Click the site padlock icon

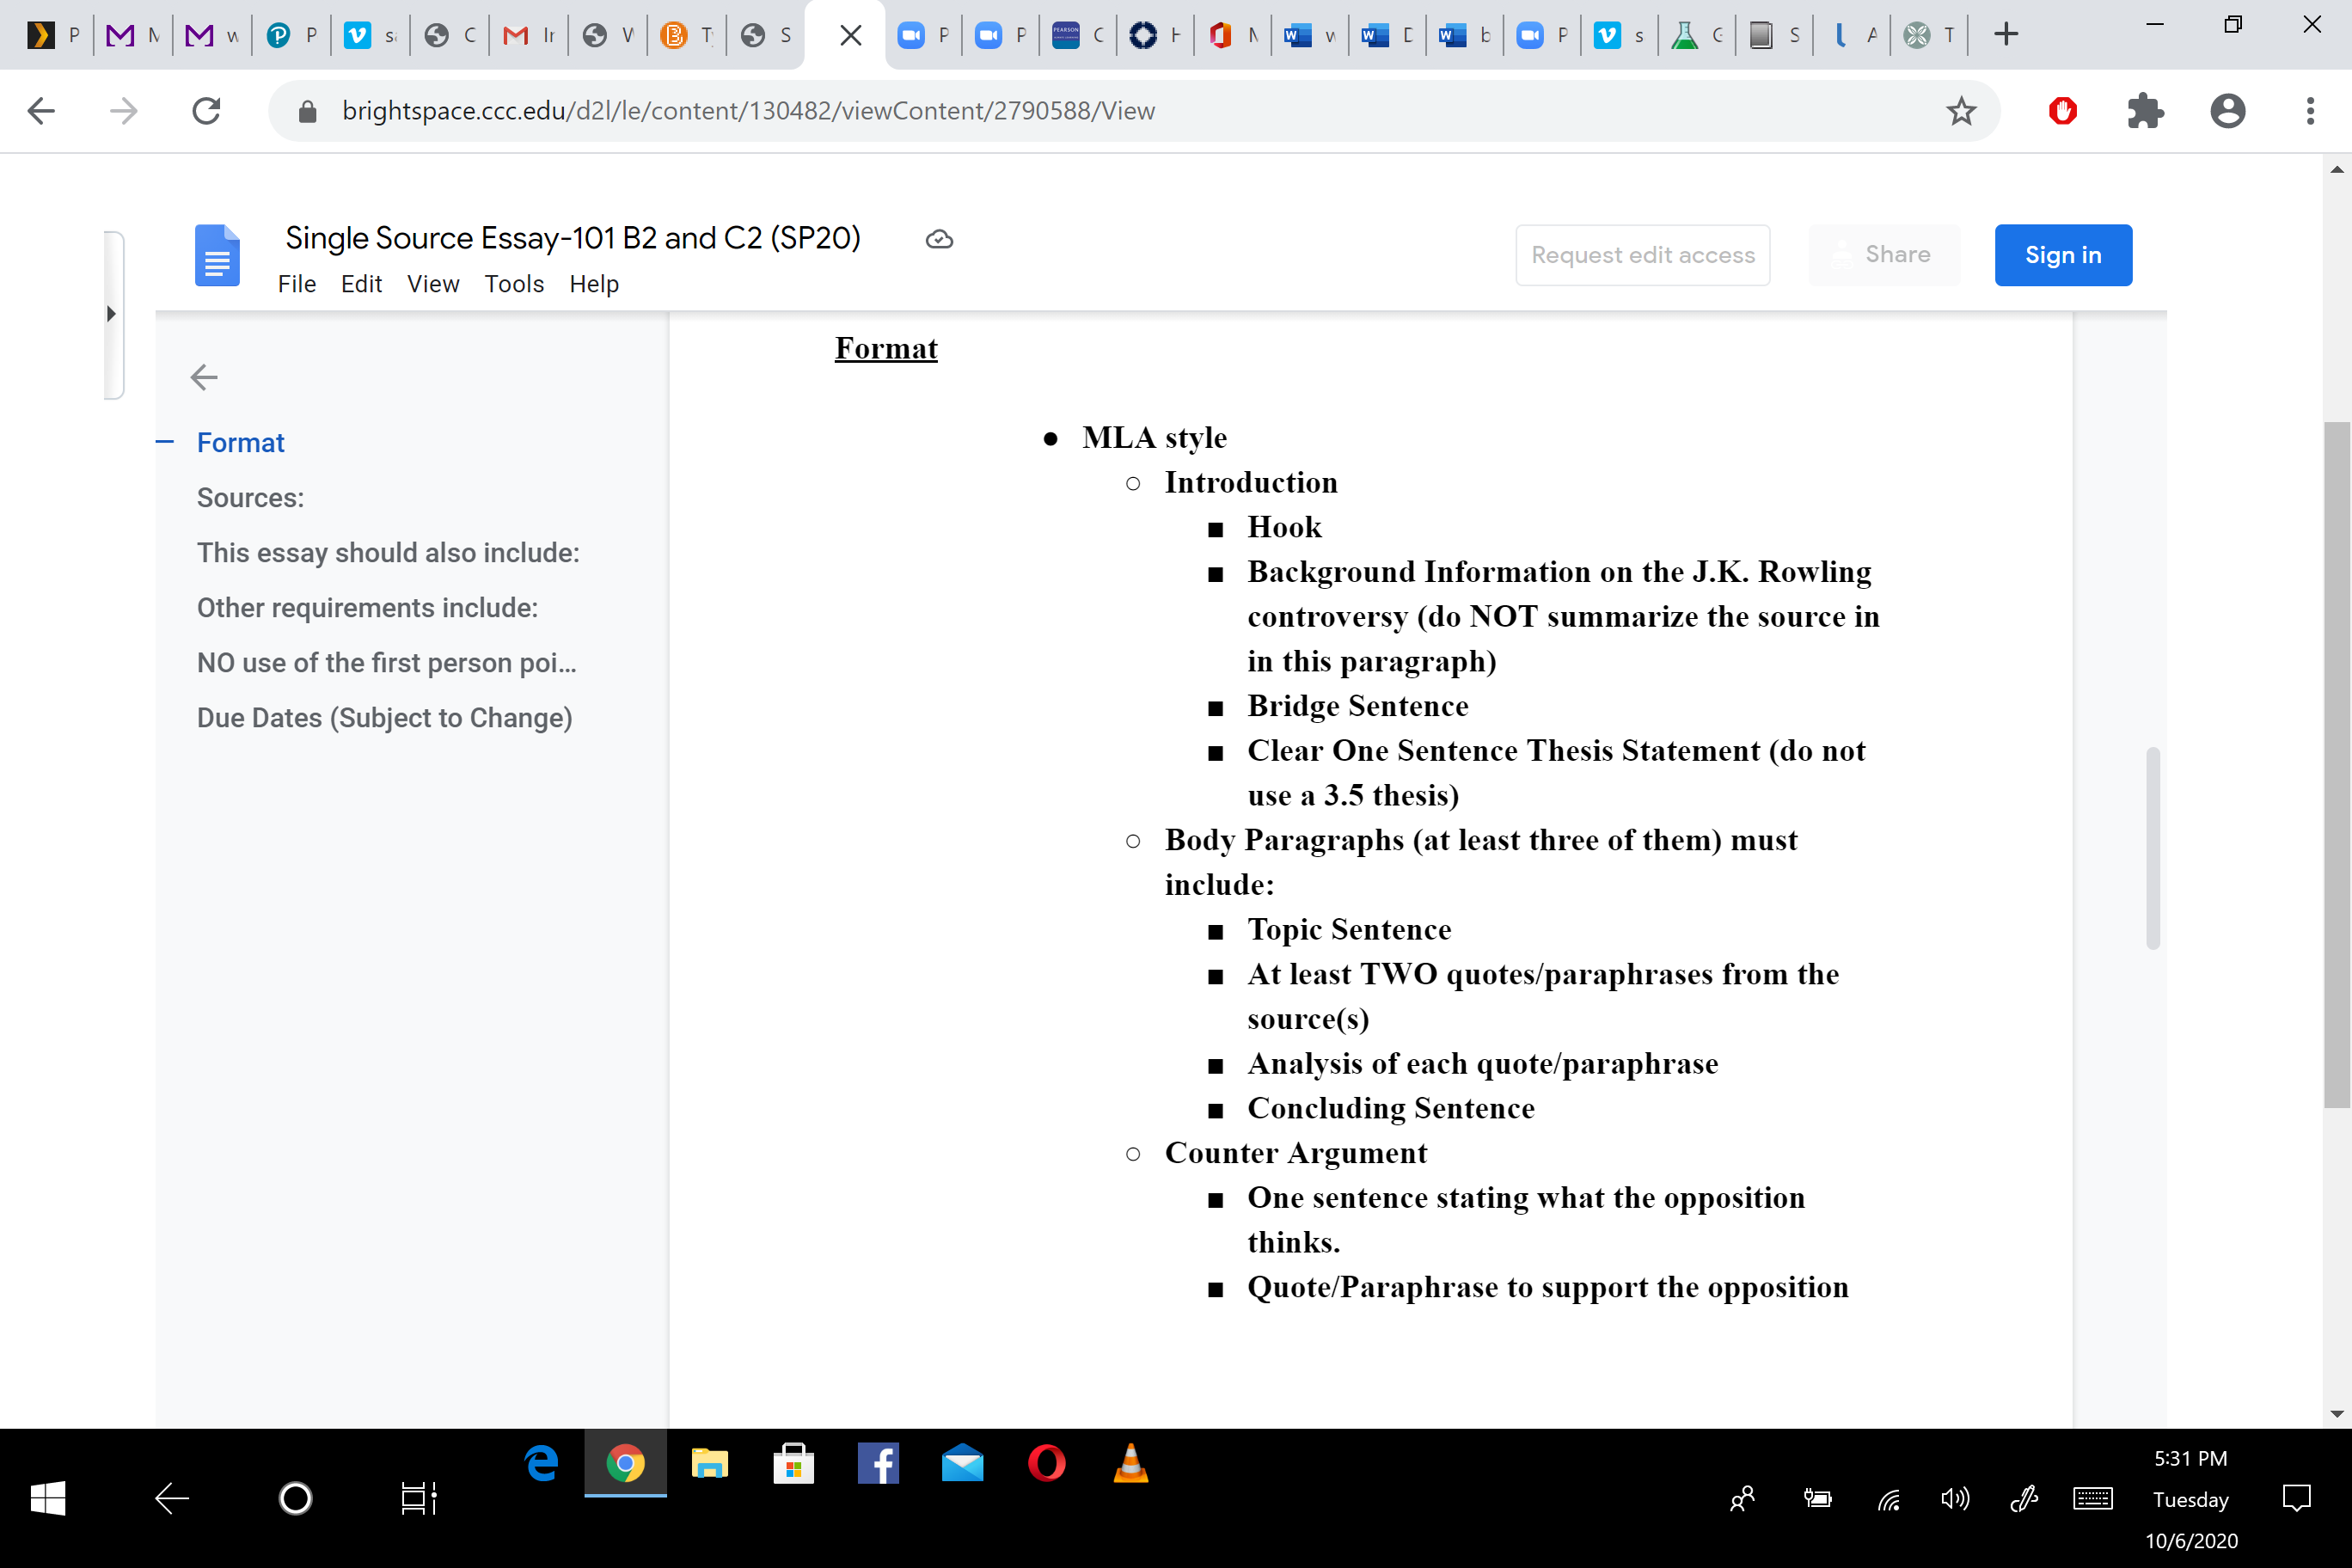coord(308,111)
